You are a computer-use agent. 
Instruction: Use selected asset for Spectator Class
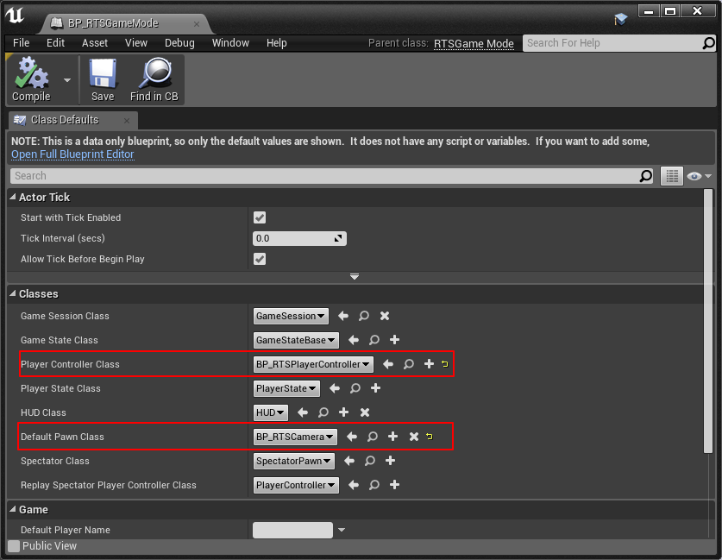(x=349, y=461)
